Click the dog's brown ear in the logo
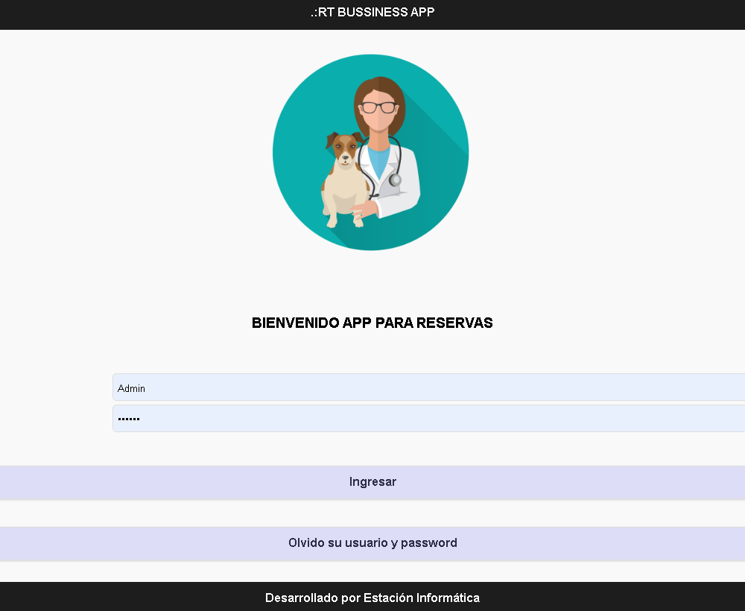745x611 pixels. click(331, 138)
